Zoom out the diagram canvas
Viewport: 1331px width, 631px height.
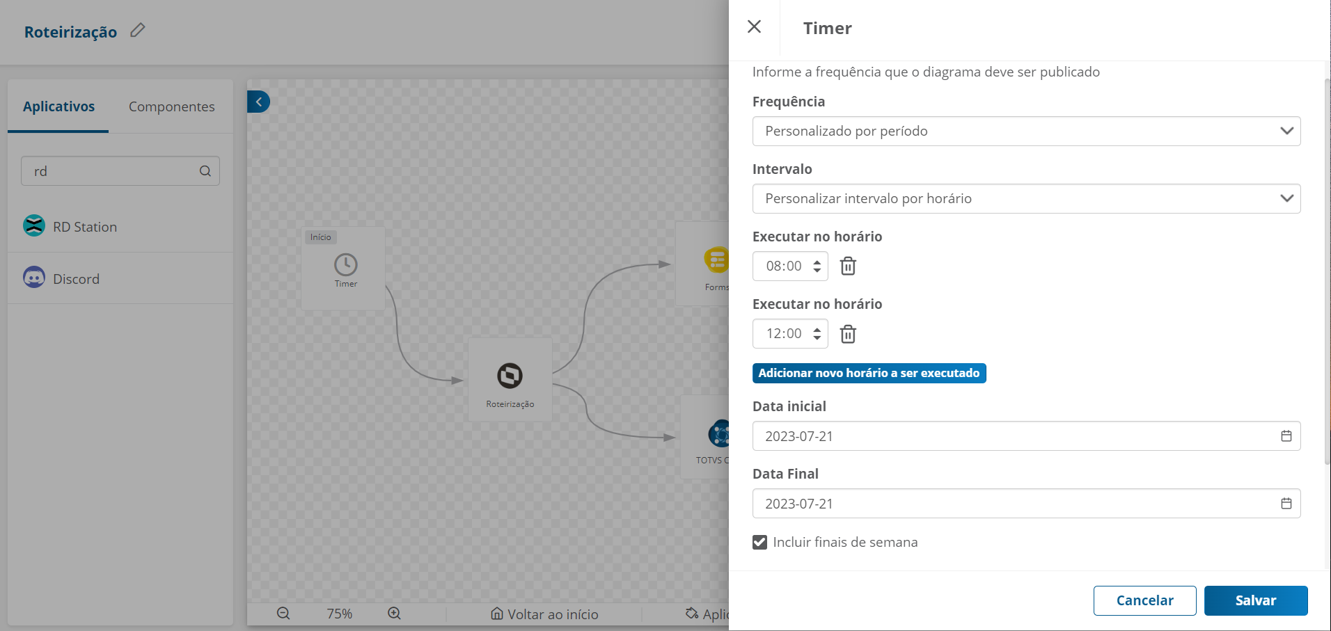283,614
